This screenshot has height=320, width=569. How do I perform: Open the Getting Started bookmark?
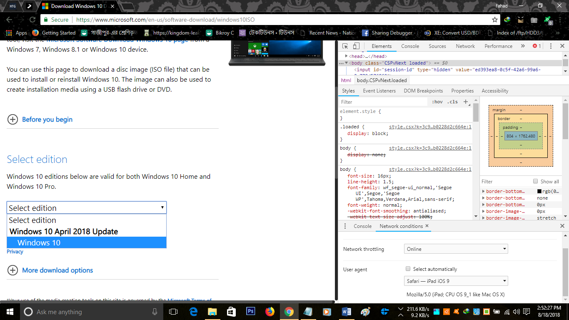click(54, 33)
